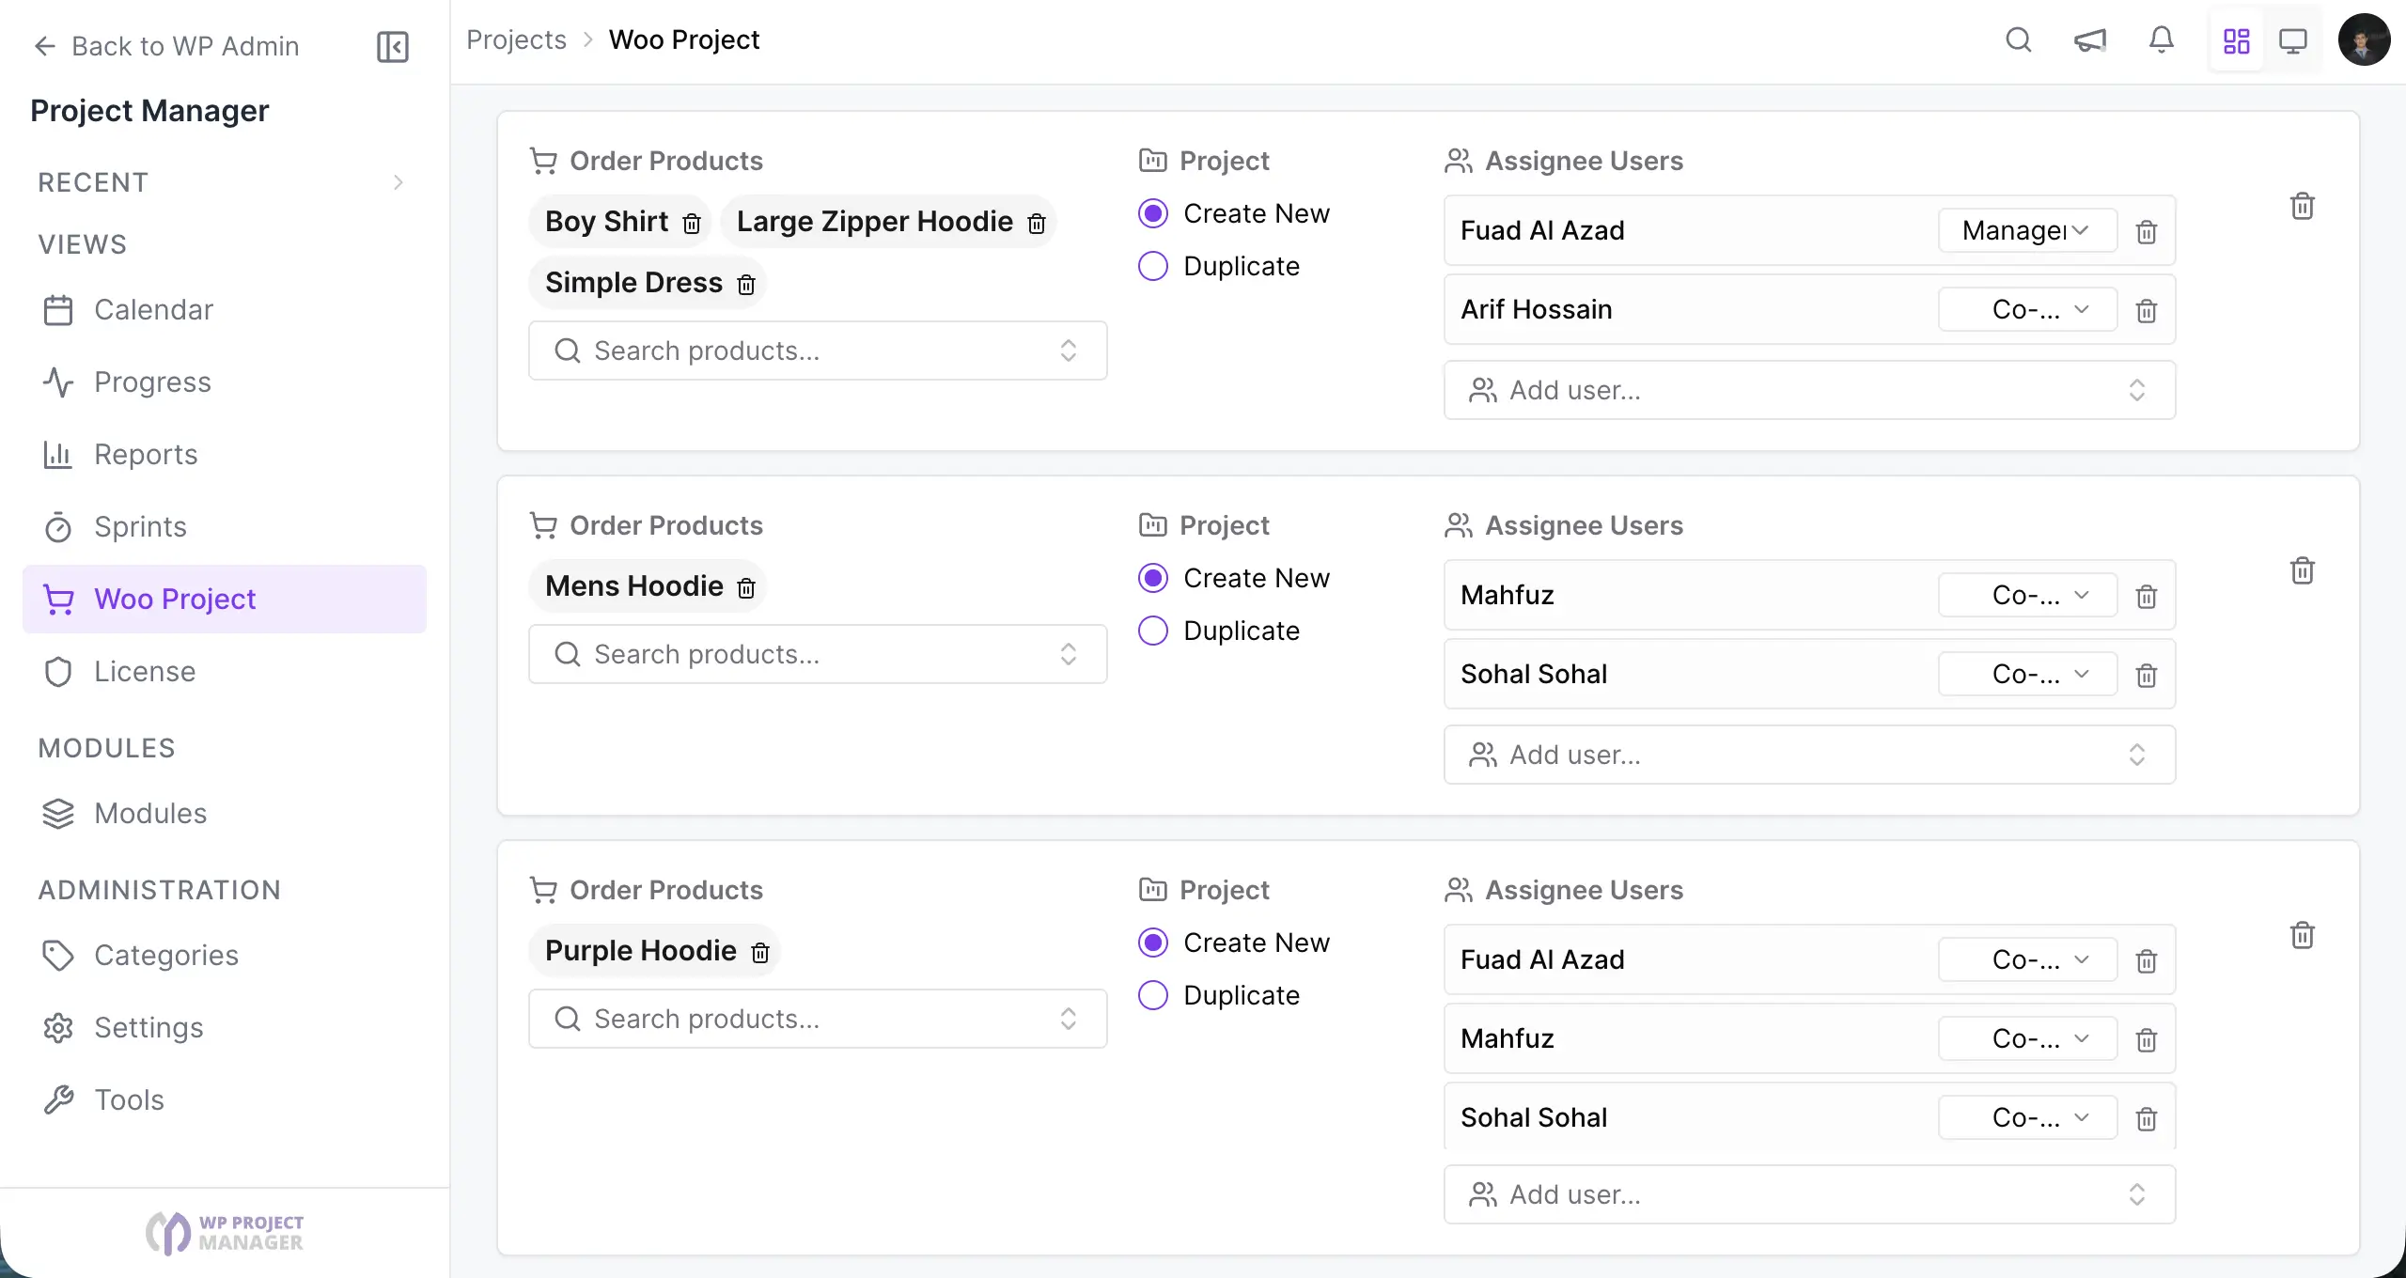Expand the RECENT section chevron
Viewport: 2406px width, 1278px height.
tap(398, 182)
